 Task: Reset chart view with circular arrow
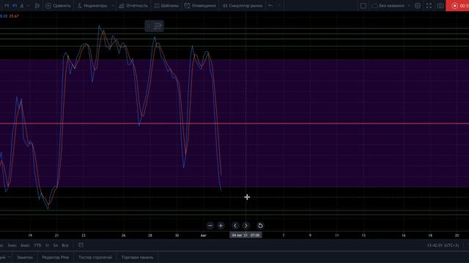(x=260, y=226)
